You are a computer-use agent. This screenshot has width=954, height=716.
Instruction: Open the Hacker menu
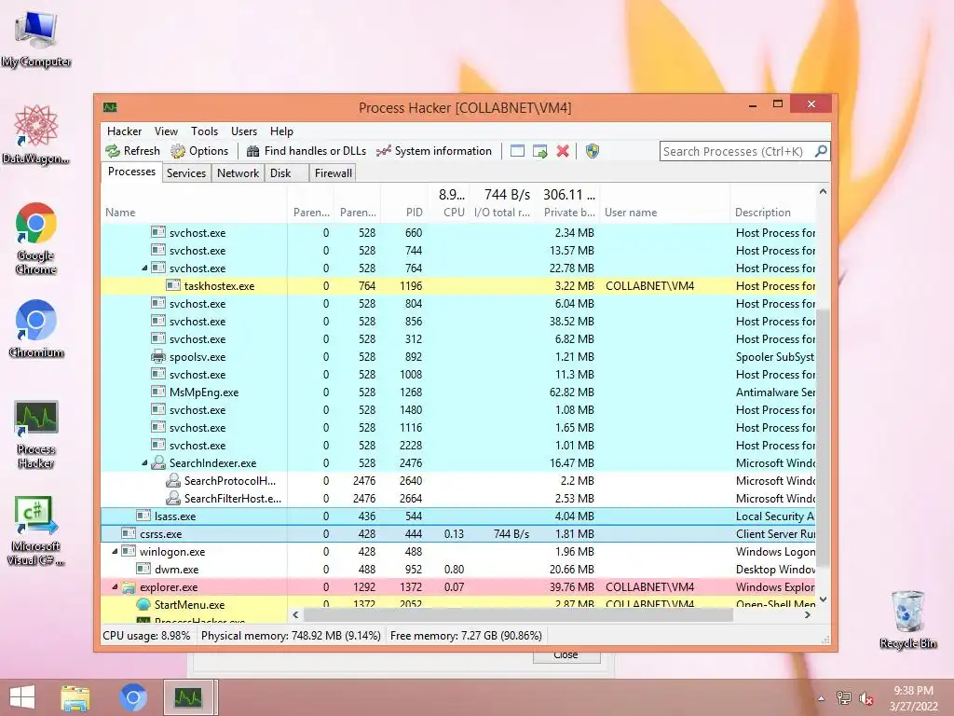[x=124, y=131]
